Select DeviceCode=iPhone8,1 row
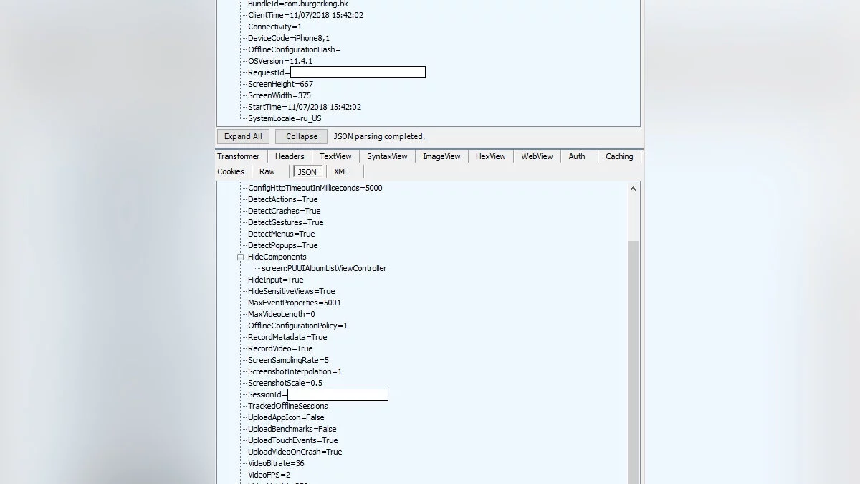 click(289, 38)
